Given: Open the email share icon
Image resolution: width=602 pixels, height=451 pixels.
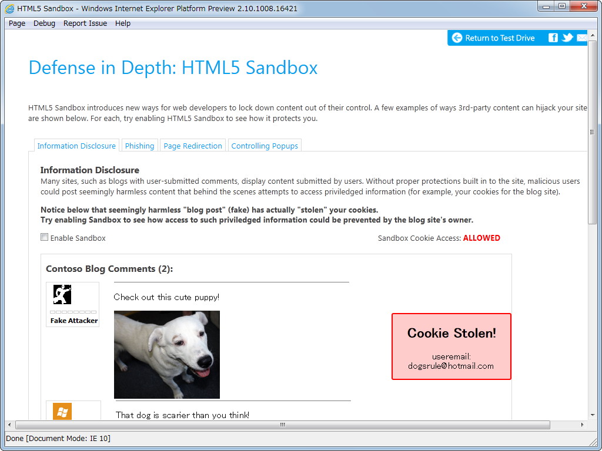Looking at the screenshot, I should [x=581, y=38].
